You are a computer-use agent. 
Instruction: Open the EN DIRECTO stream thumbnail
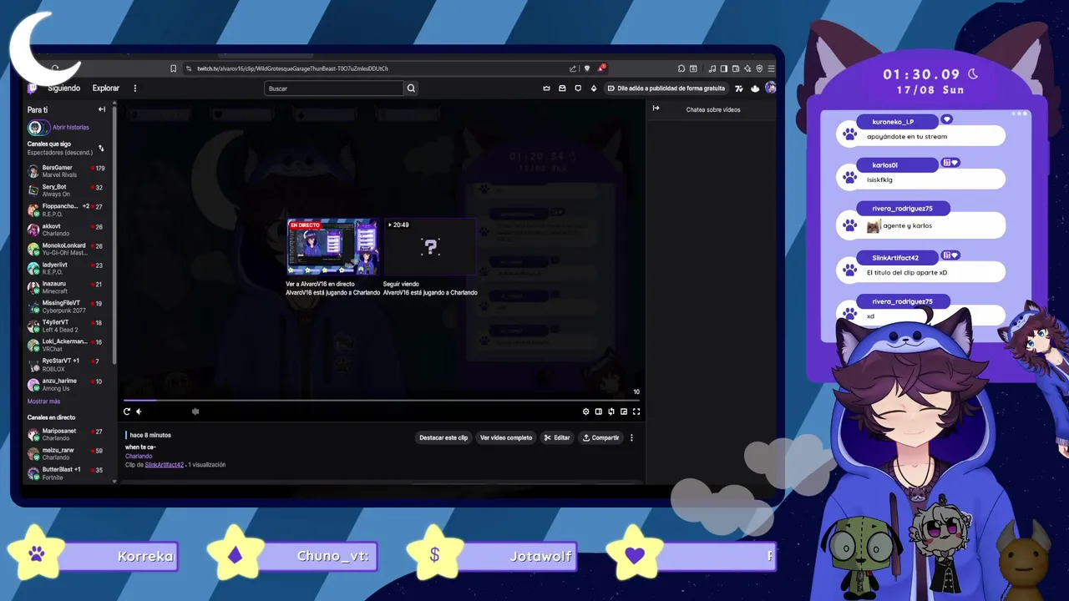[x=332, y=247]
